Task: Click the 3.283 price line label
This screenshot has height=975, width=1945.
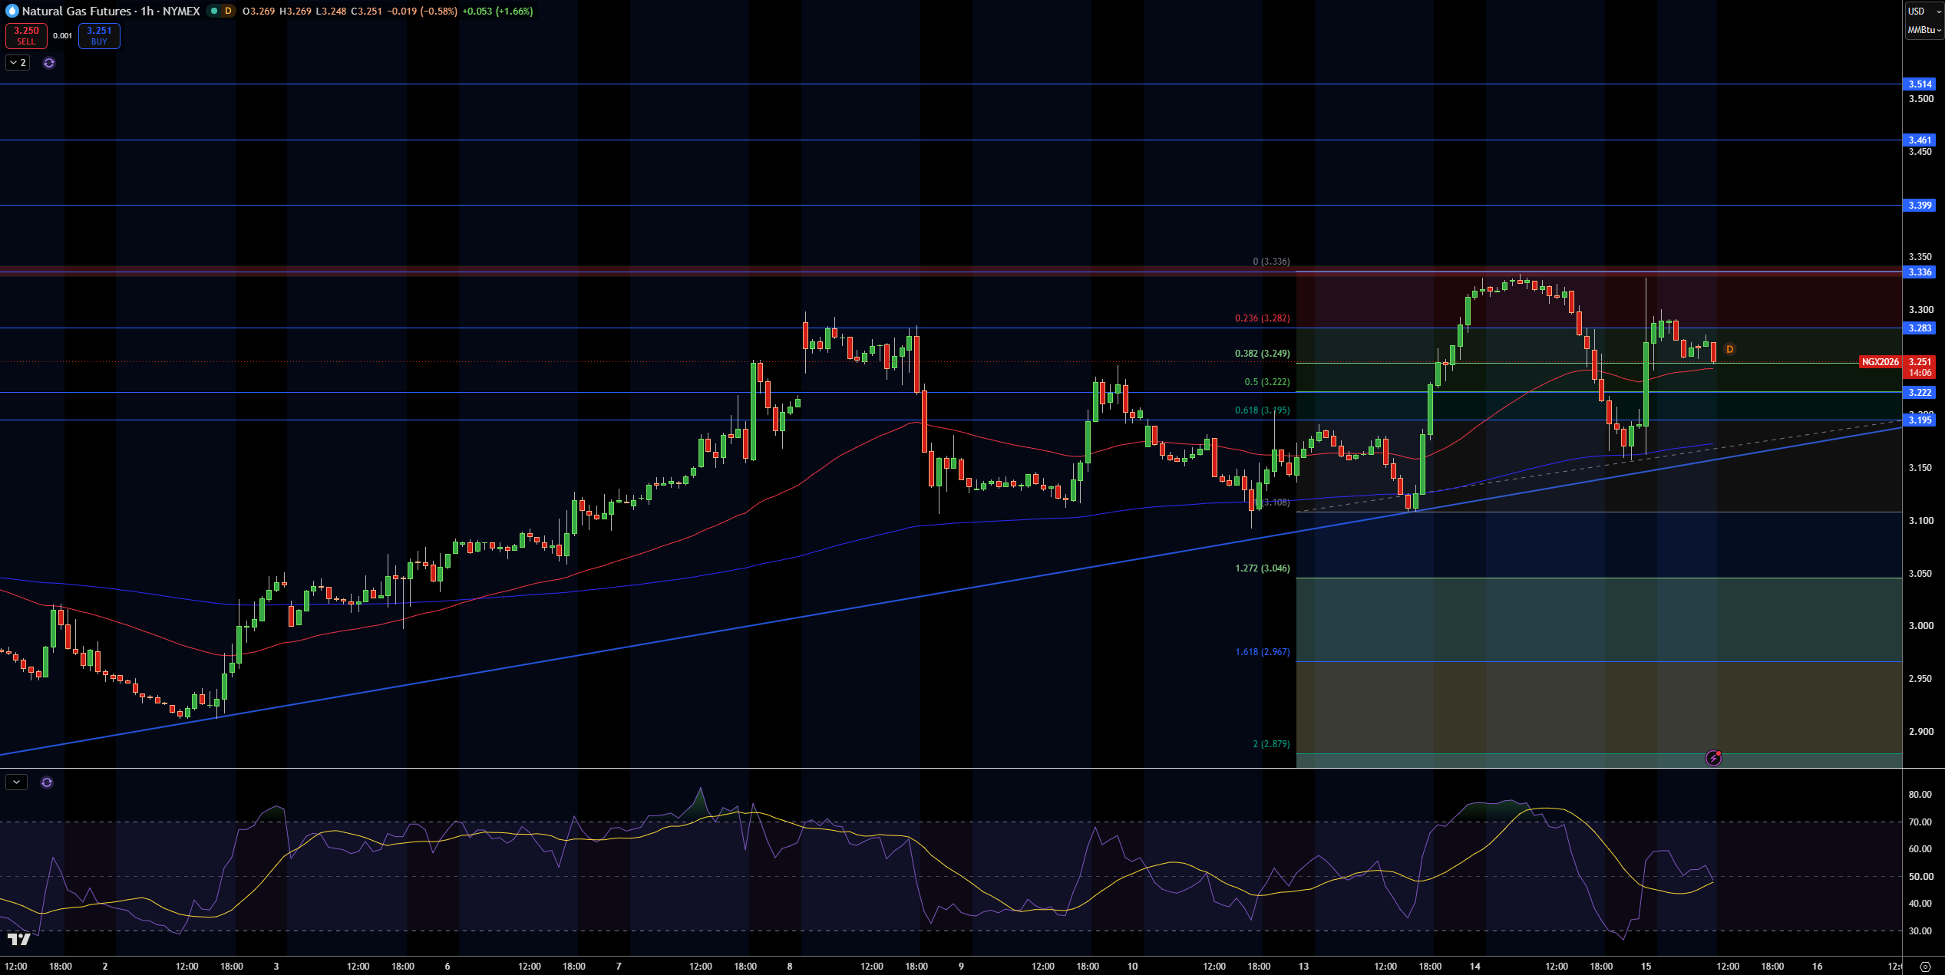Action: tap(1920, 328)
